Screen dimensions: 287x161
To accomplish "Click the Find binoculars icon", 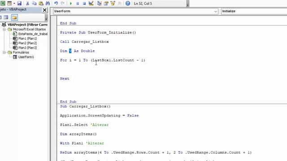I will (x=48, y=3).
